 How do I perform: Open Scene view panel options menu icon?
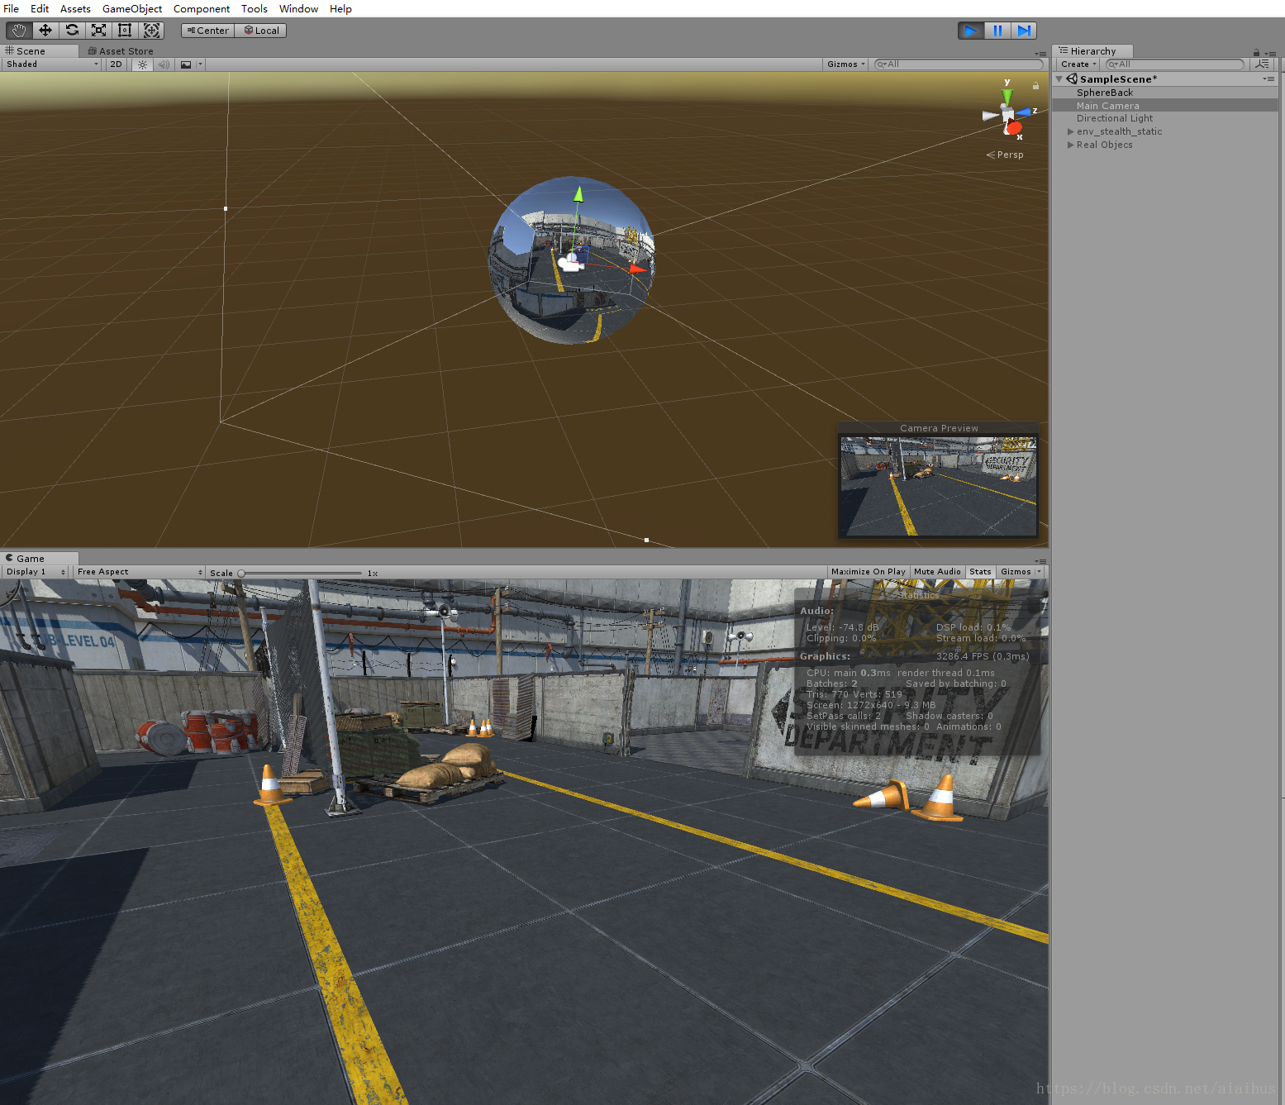coord(1040,54)
